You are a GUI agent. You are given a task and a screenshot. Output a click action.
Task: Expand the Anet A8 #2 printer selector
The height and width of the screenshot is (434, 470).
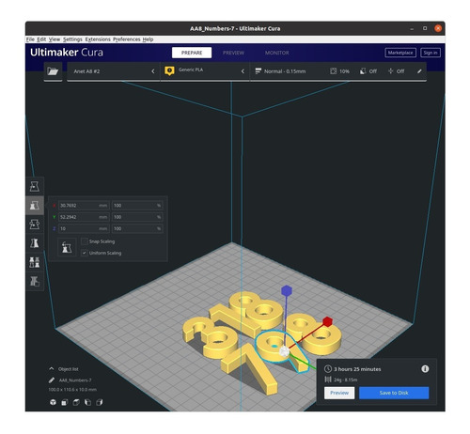click(114, 71)
